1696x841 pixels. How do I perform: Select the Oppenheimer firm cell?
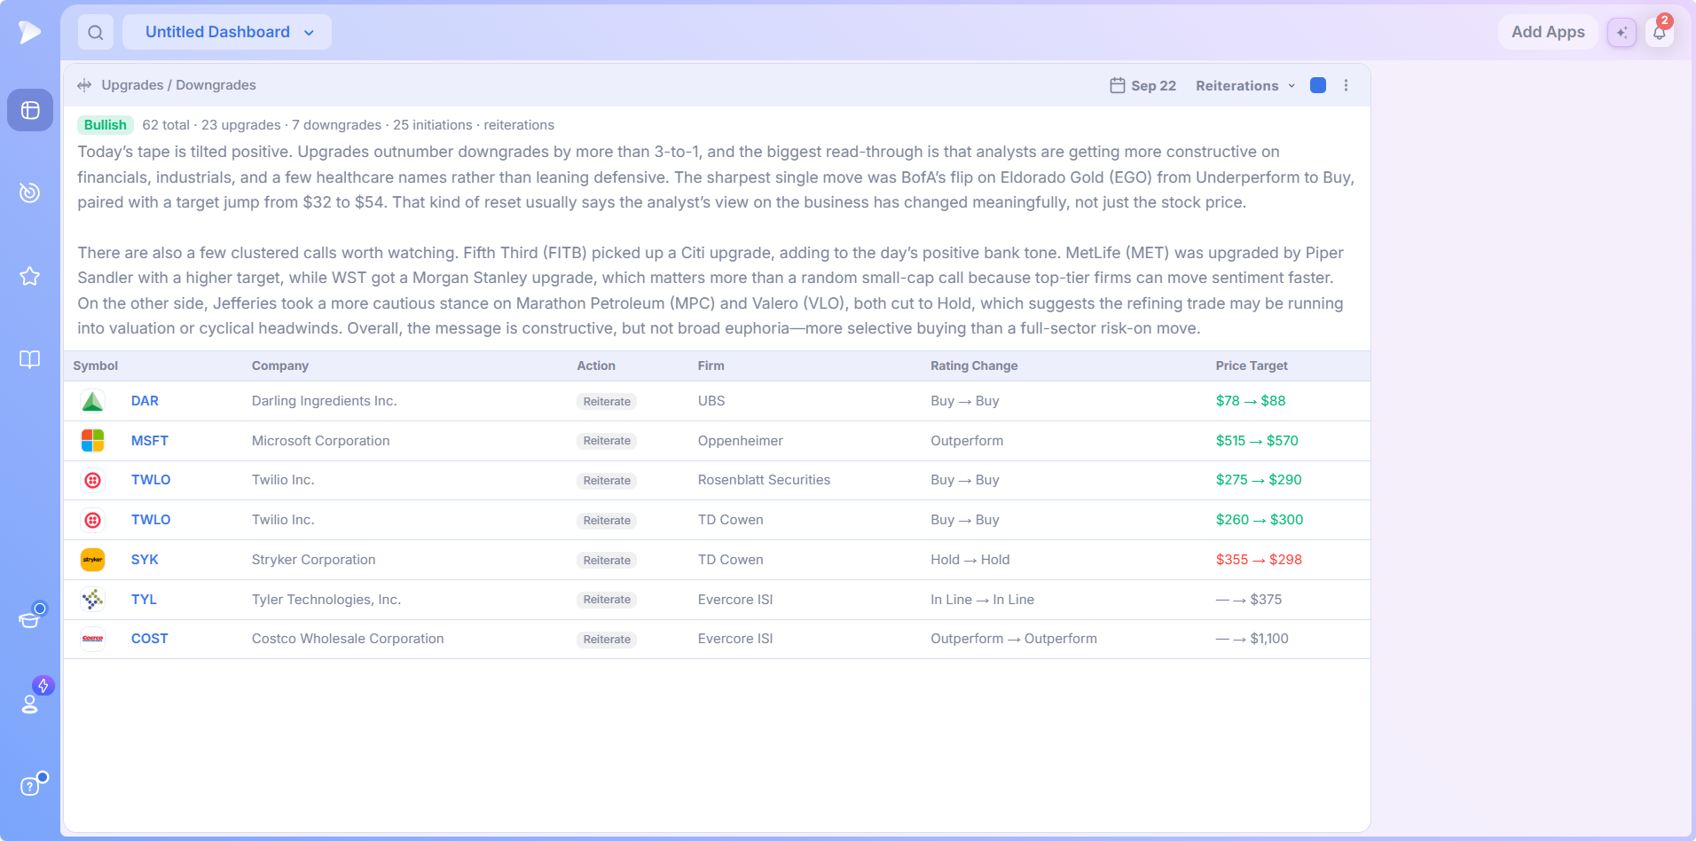click(741, 441)
